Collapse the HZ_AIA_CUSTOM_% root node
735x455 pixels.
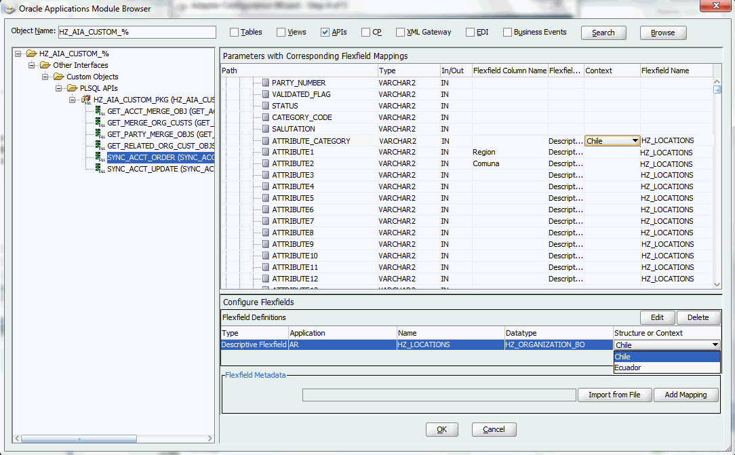tap(18, 54)
